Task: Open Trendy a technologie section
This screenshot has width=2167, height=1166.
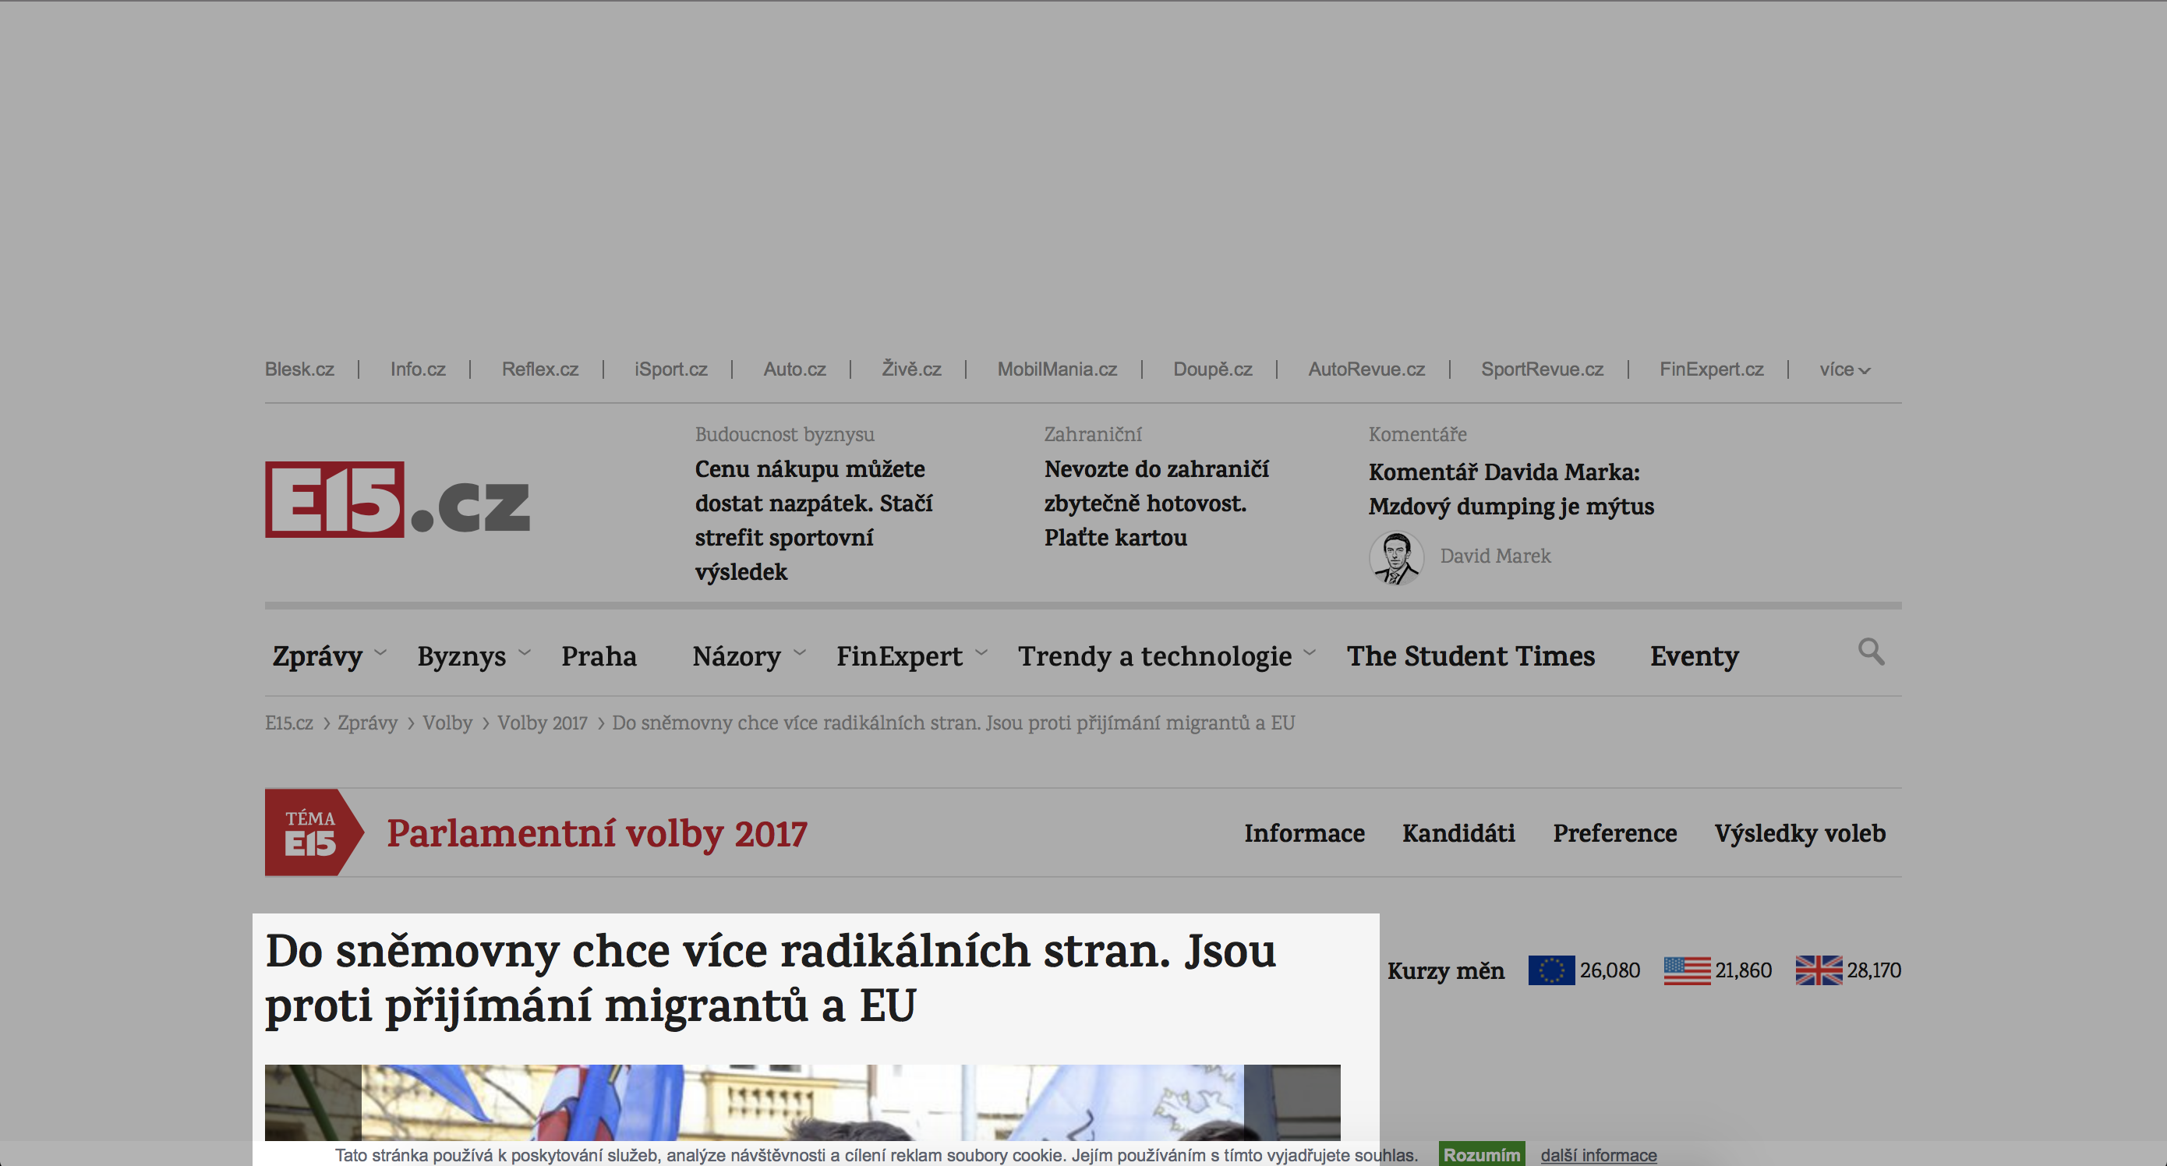Action: [1154, 656]
